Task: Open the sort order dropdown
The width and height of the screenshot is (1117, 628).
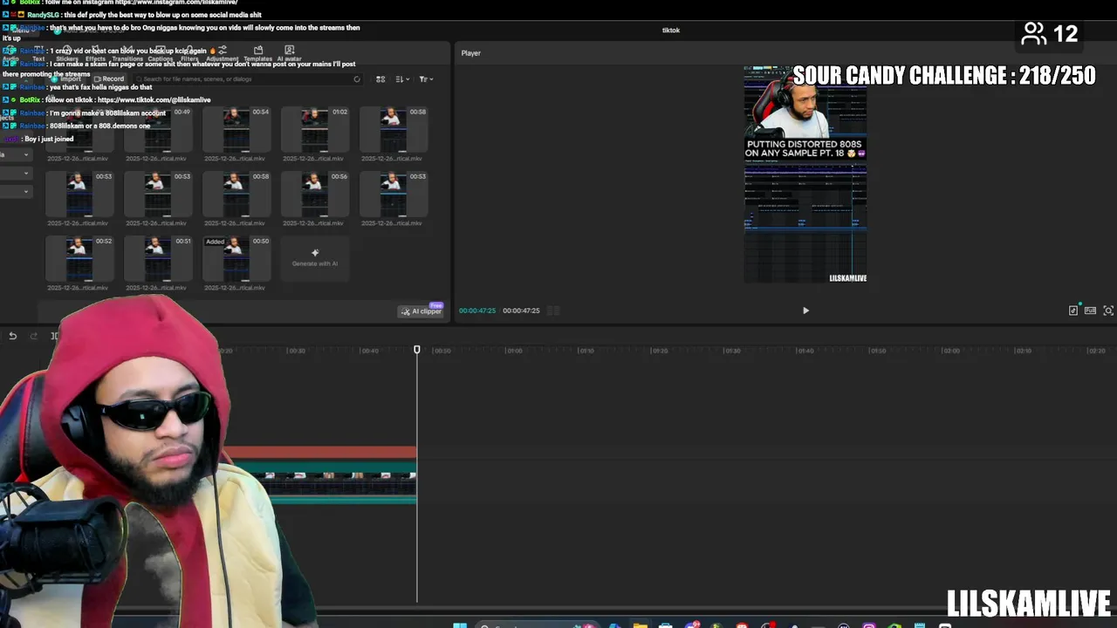Action: [x=402, y=79]
